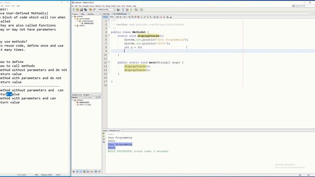
Task: Collapse the Methods1 class node in the Navigator
Action: point(73,100)
